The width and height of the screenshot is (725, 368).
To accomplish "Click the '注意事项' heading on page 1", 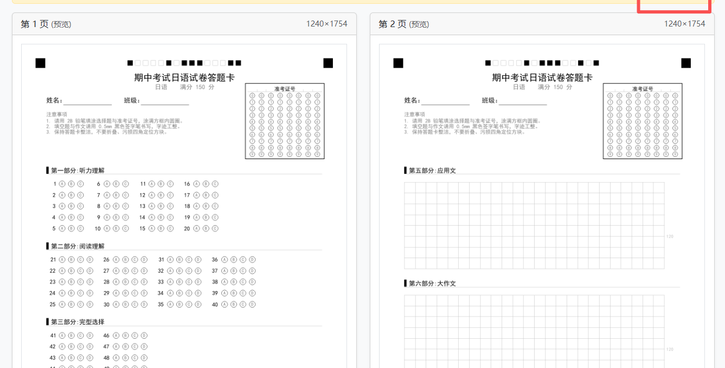I will pos(57,114).
